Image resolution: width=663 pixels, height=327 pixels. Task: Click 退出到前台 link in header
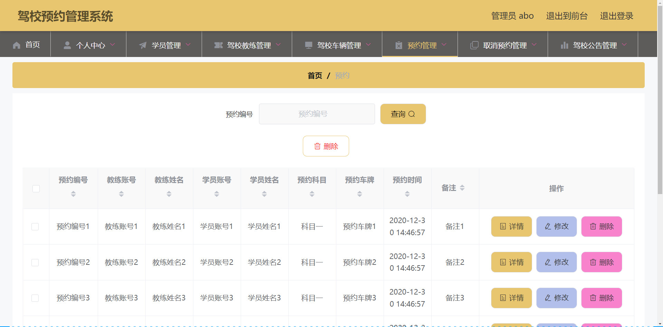coord(567,16)
